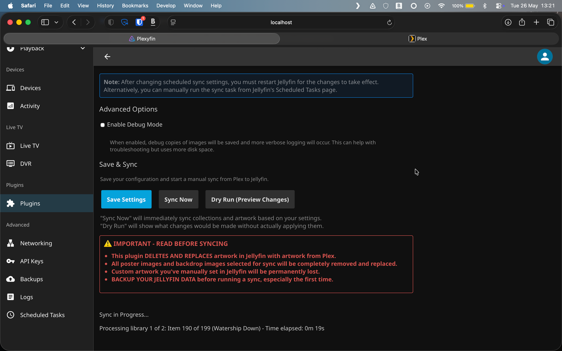562x351 pixels.
Task: Open a new tab with the plus button
Action: click(x=536, y=22)
